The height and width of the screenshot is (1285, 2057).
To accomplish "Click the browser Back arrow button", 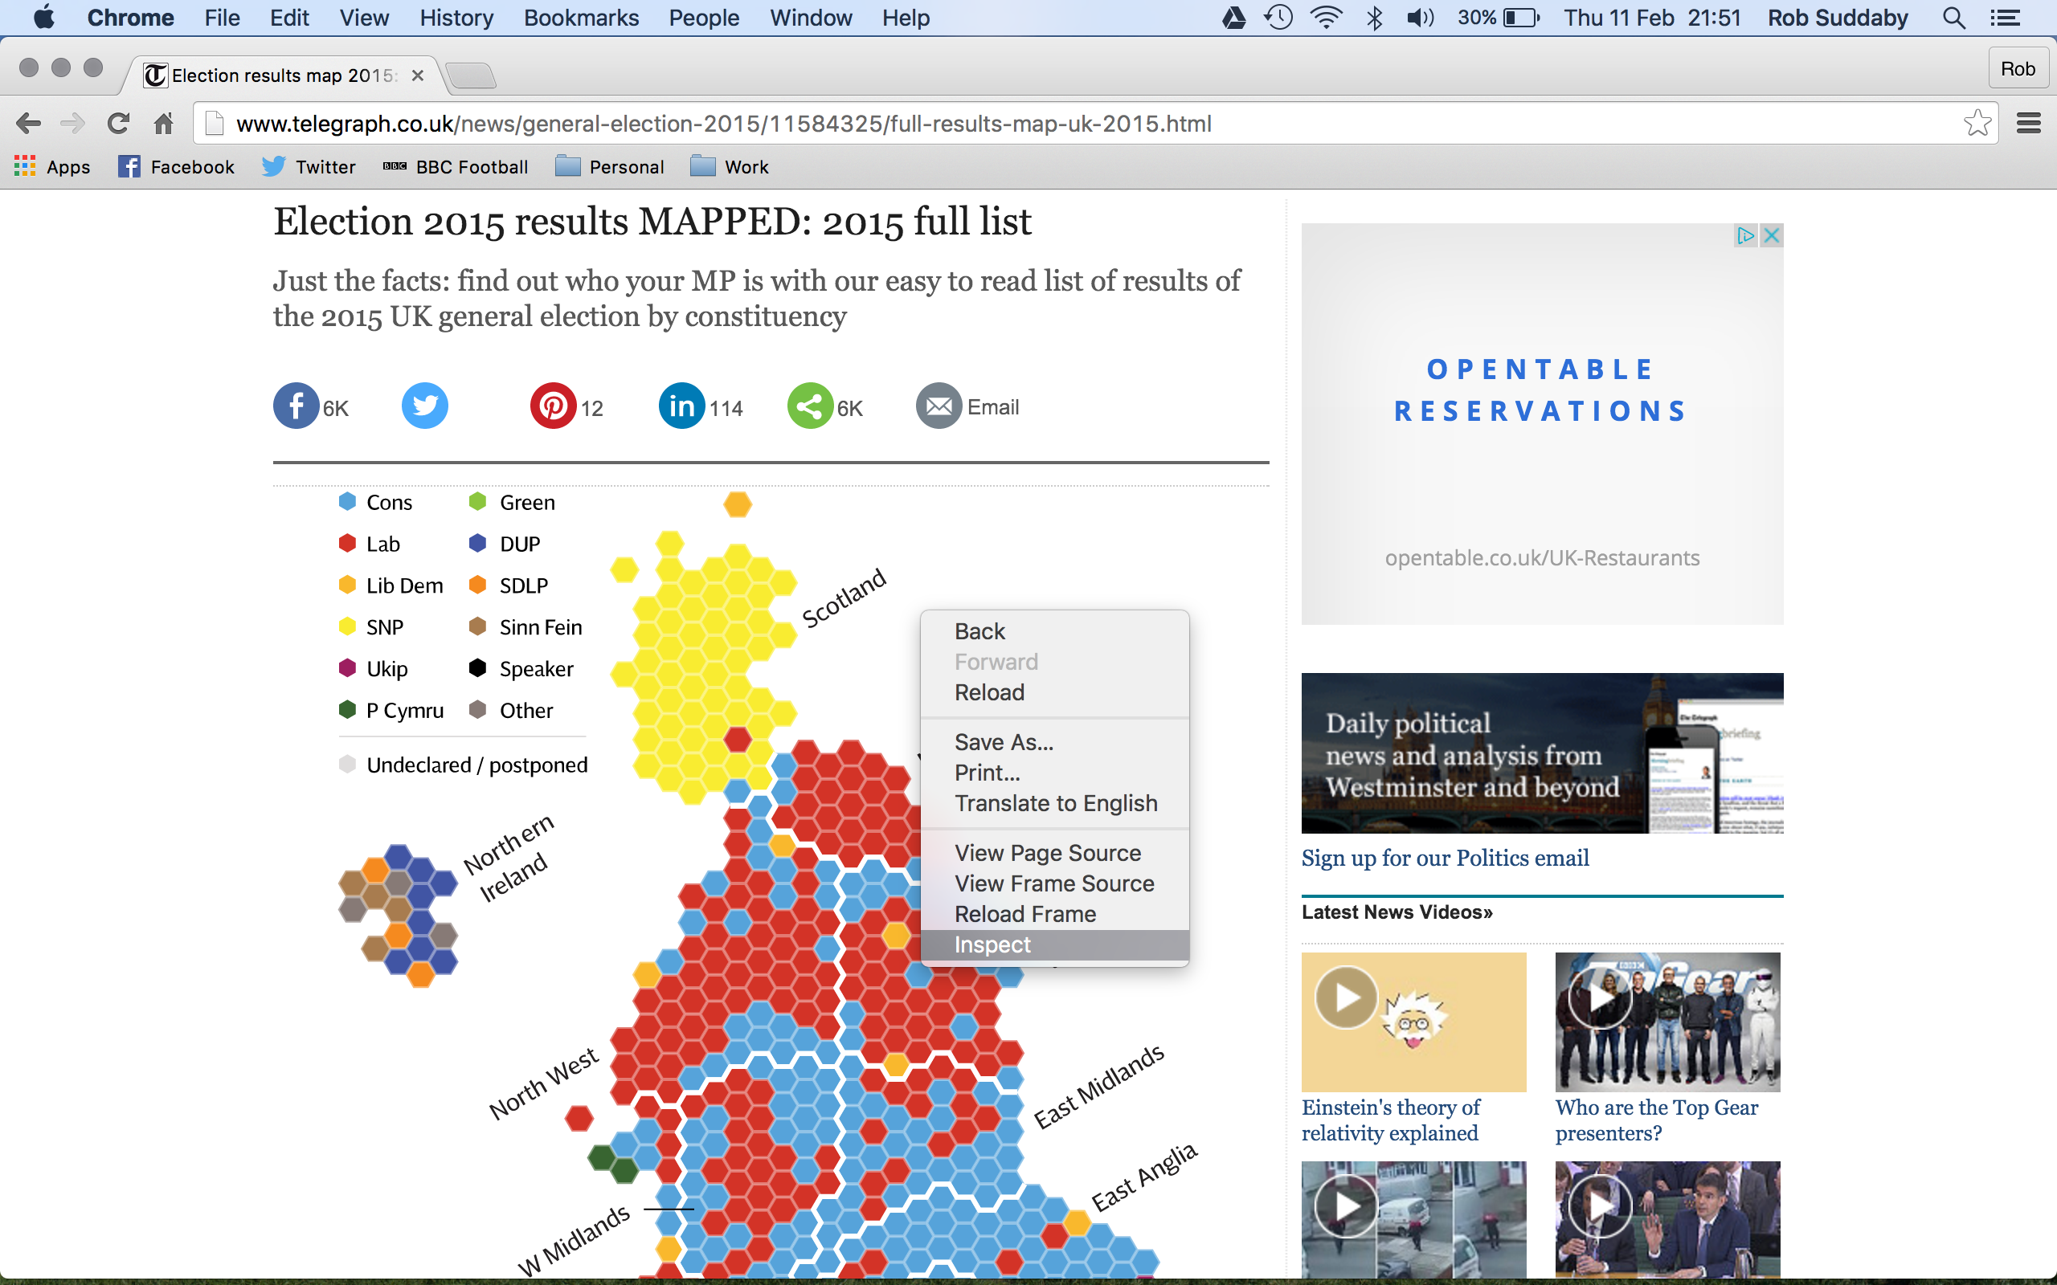I will point(28,124).
